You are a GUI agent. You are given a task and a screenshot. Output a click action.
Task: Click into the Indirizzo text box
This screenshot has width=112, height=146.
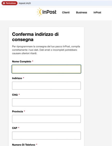tap(46, 86)
